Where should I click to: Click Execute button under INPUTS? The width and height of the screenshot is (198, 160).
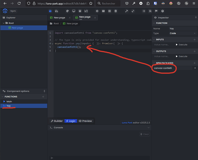(x=181, y=45)
